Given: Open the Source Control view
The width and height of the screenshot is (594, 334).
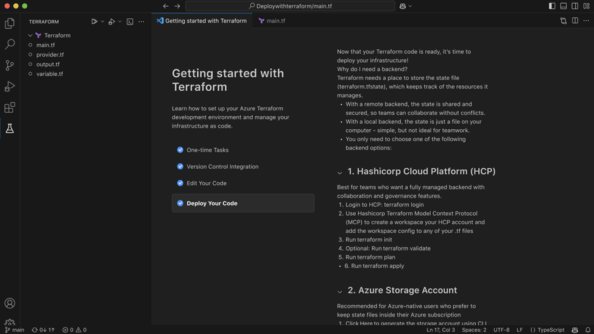Looking at the screenshot, I should point(10,65).
